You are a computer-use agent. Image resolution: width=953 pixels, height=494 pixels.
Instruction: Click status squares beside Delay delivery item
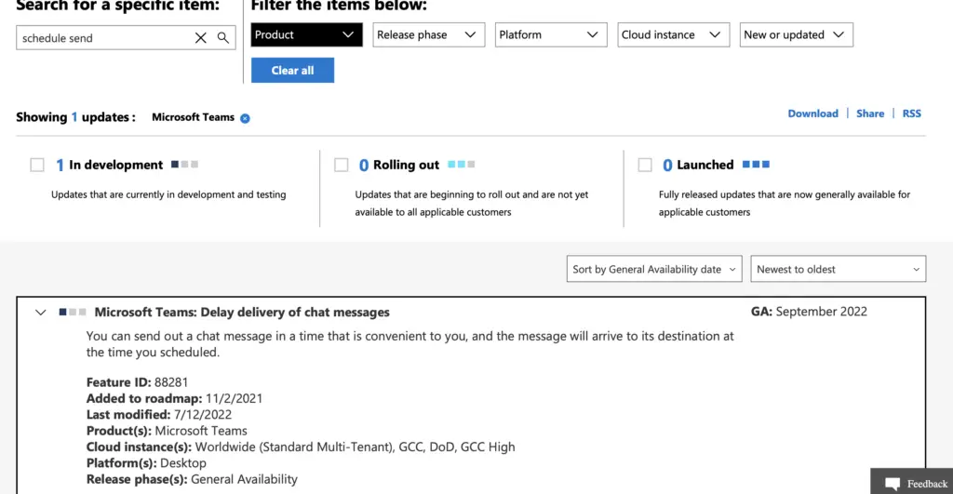tap(73, 312)
